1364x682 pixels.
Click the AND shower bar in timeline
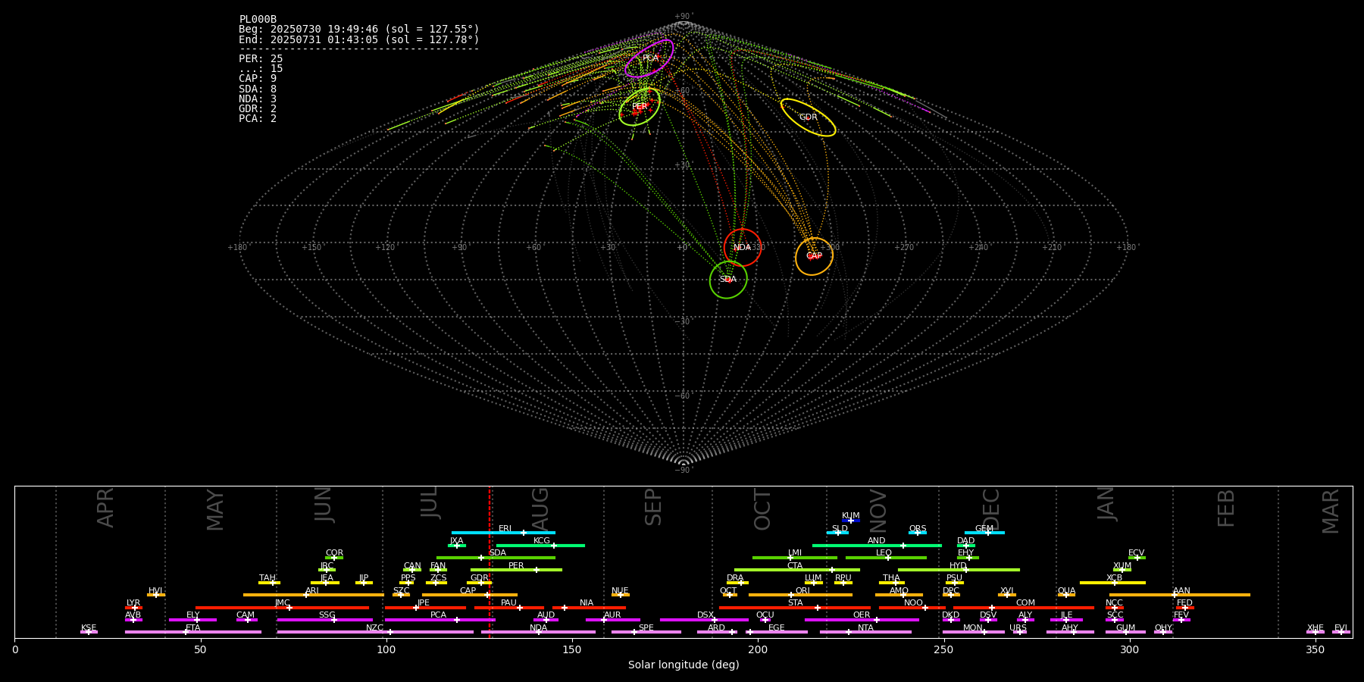pyautogui.click(x=877, y=545)
